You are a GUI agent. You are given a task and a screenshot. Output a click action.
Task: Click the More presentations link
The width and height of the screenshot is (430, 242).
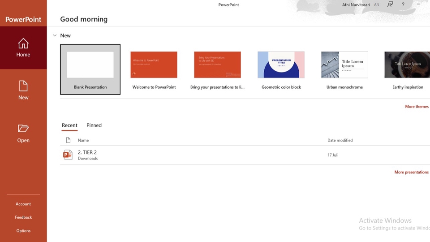pos(411,172)
